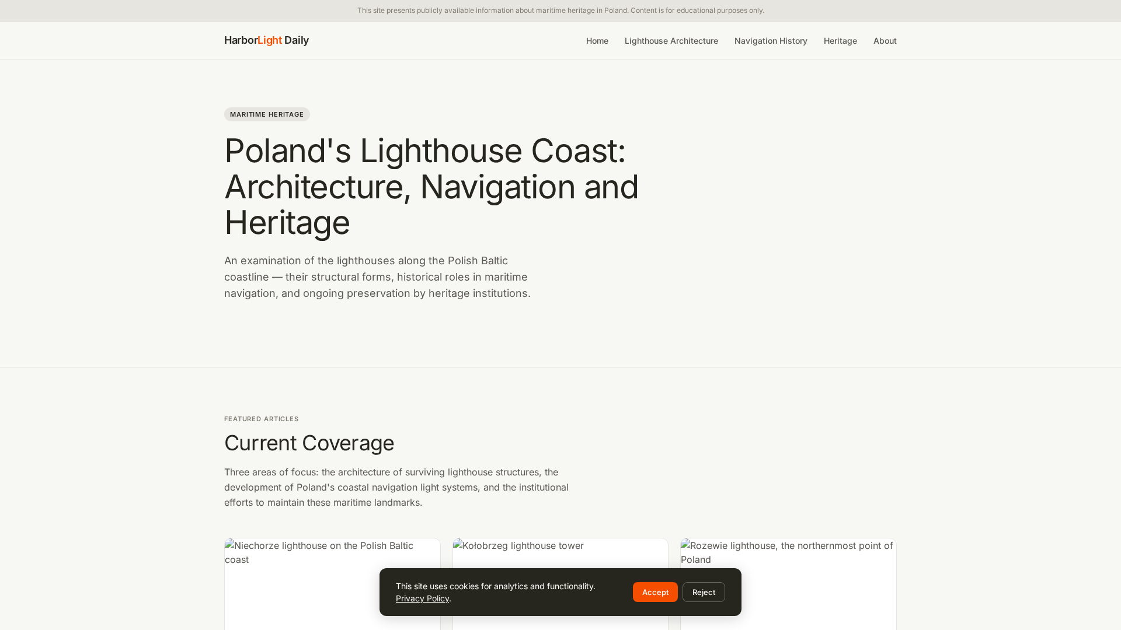Click the top educational purposes disclaimer text
1121x630 pixels.
coord(560,10)
